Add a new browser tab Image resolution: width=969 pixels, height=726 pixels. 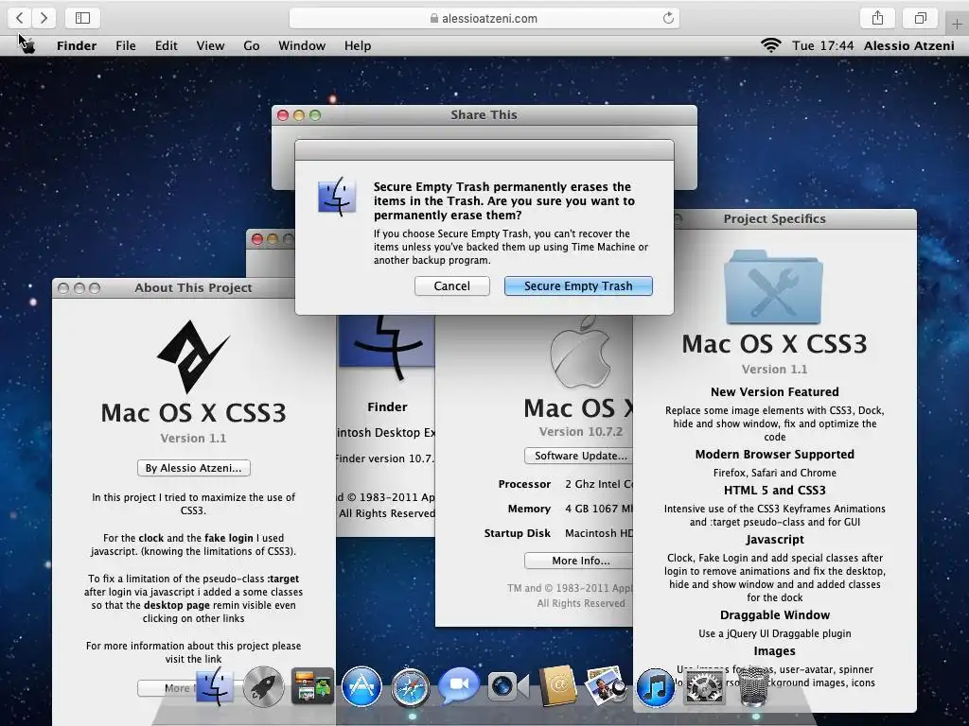tap(958, 24)
